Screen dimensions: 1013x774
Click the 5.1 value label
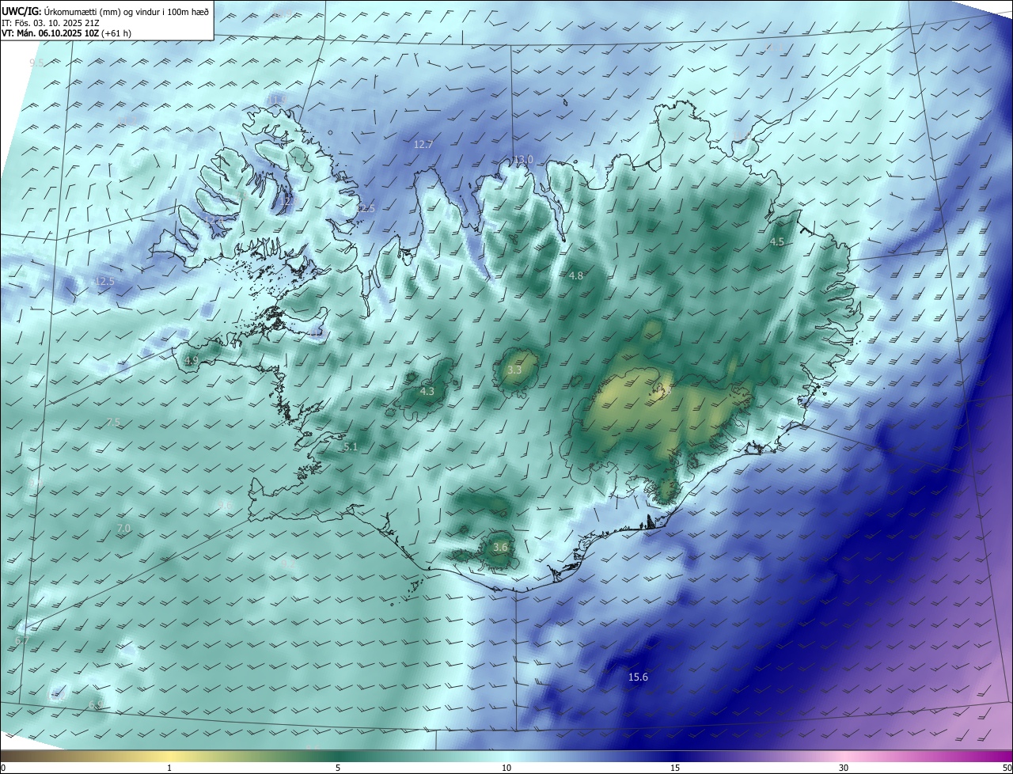pos(351,447)
